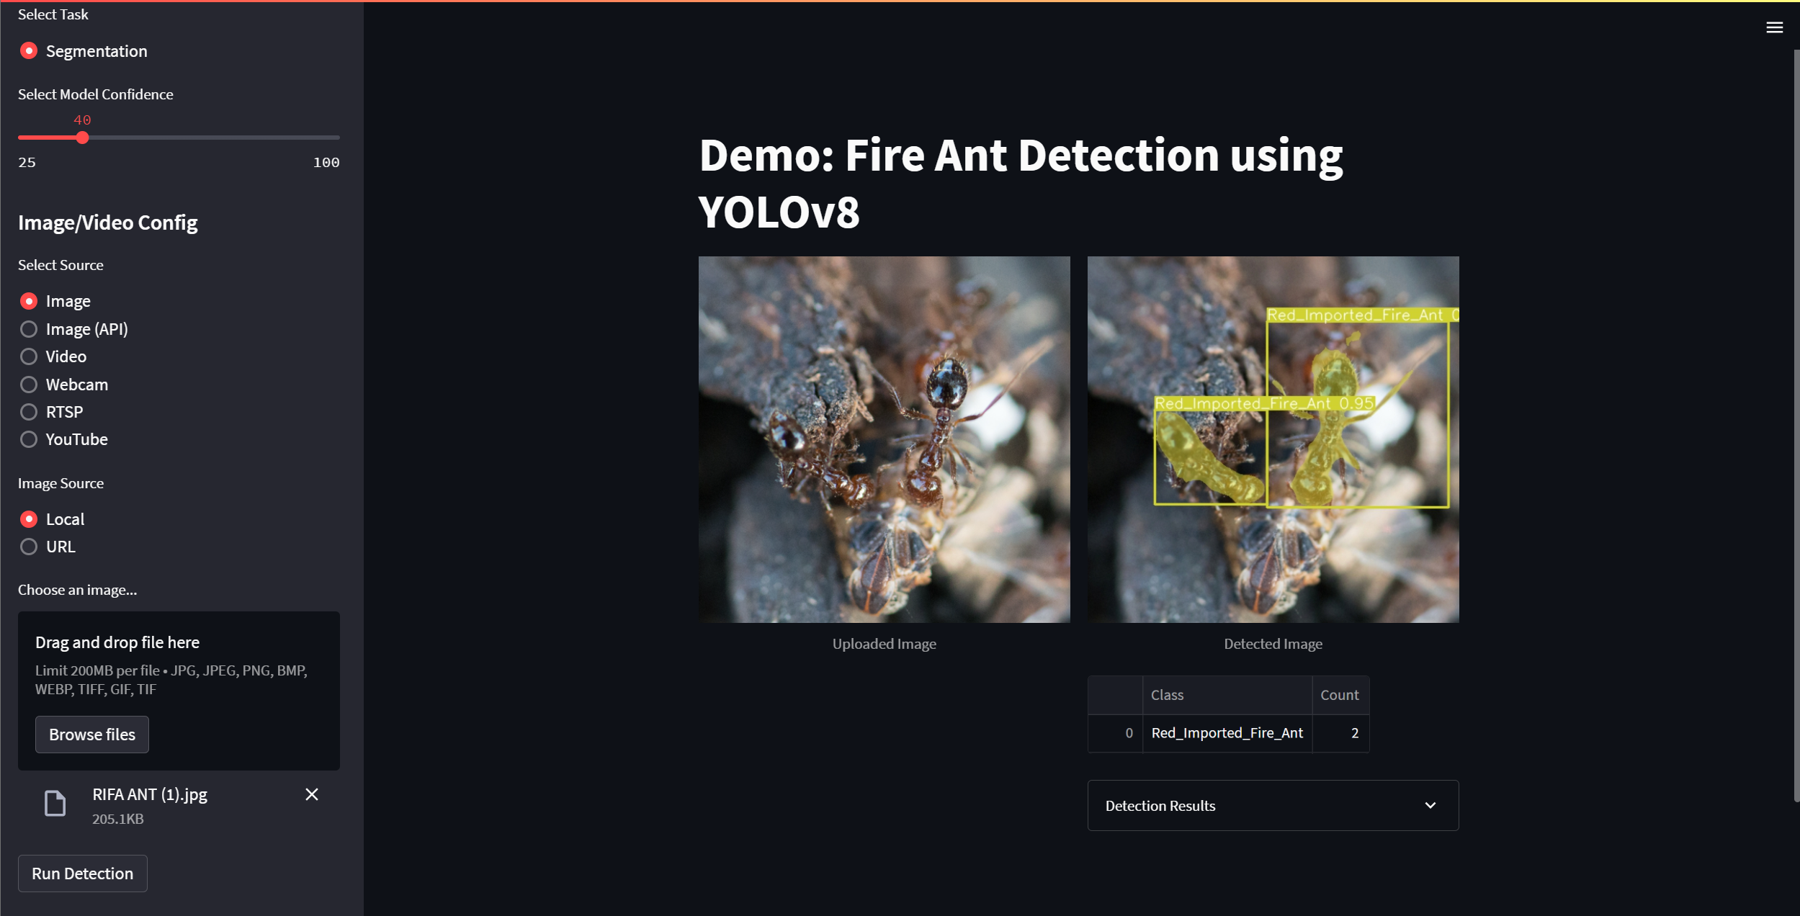Click the model confidence slider handle
This screenshot has width=1800, height=916.
[x=83, y=138]
